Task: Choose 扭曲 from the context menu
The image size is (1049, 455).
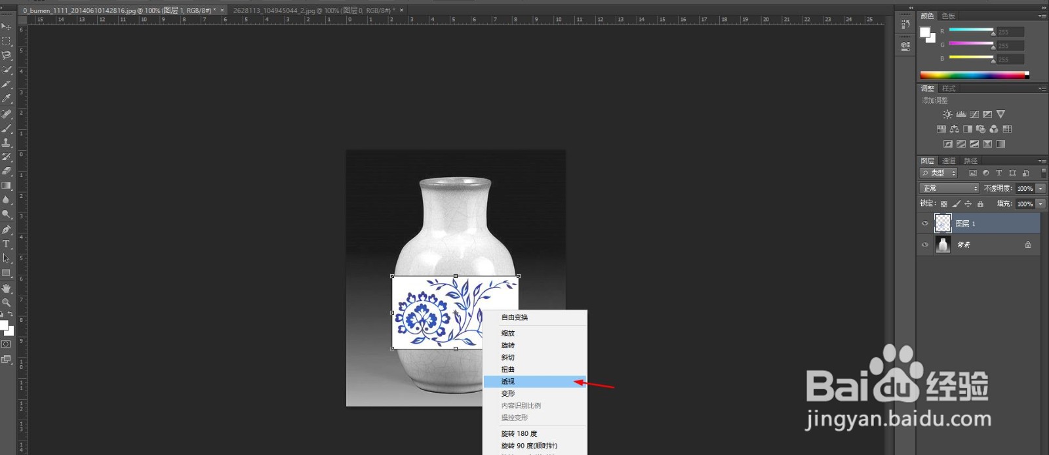Action: (535, 369)
